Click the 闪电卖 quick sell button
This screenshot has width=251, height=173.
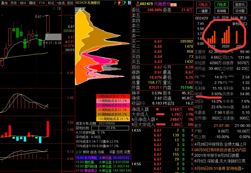tap(222, 5)
